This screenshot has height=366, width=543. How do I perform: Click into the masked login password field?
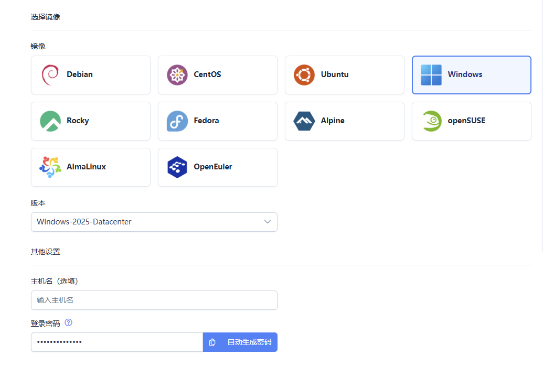pyautogui.click(x=117, y=342)
